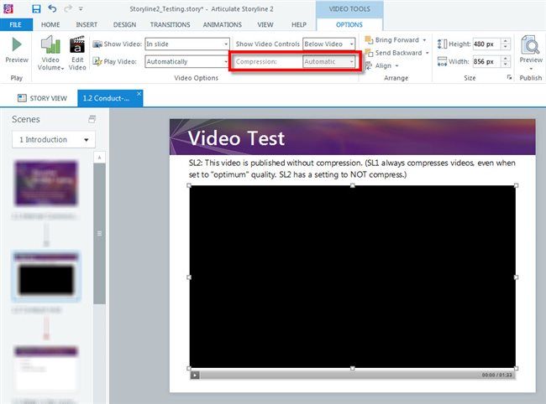Click the Send Backward button

pos(396,53)
